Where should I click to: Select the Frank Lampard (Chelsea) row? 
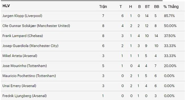(93, 36)
